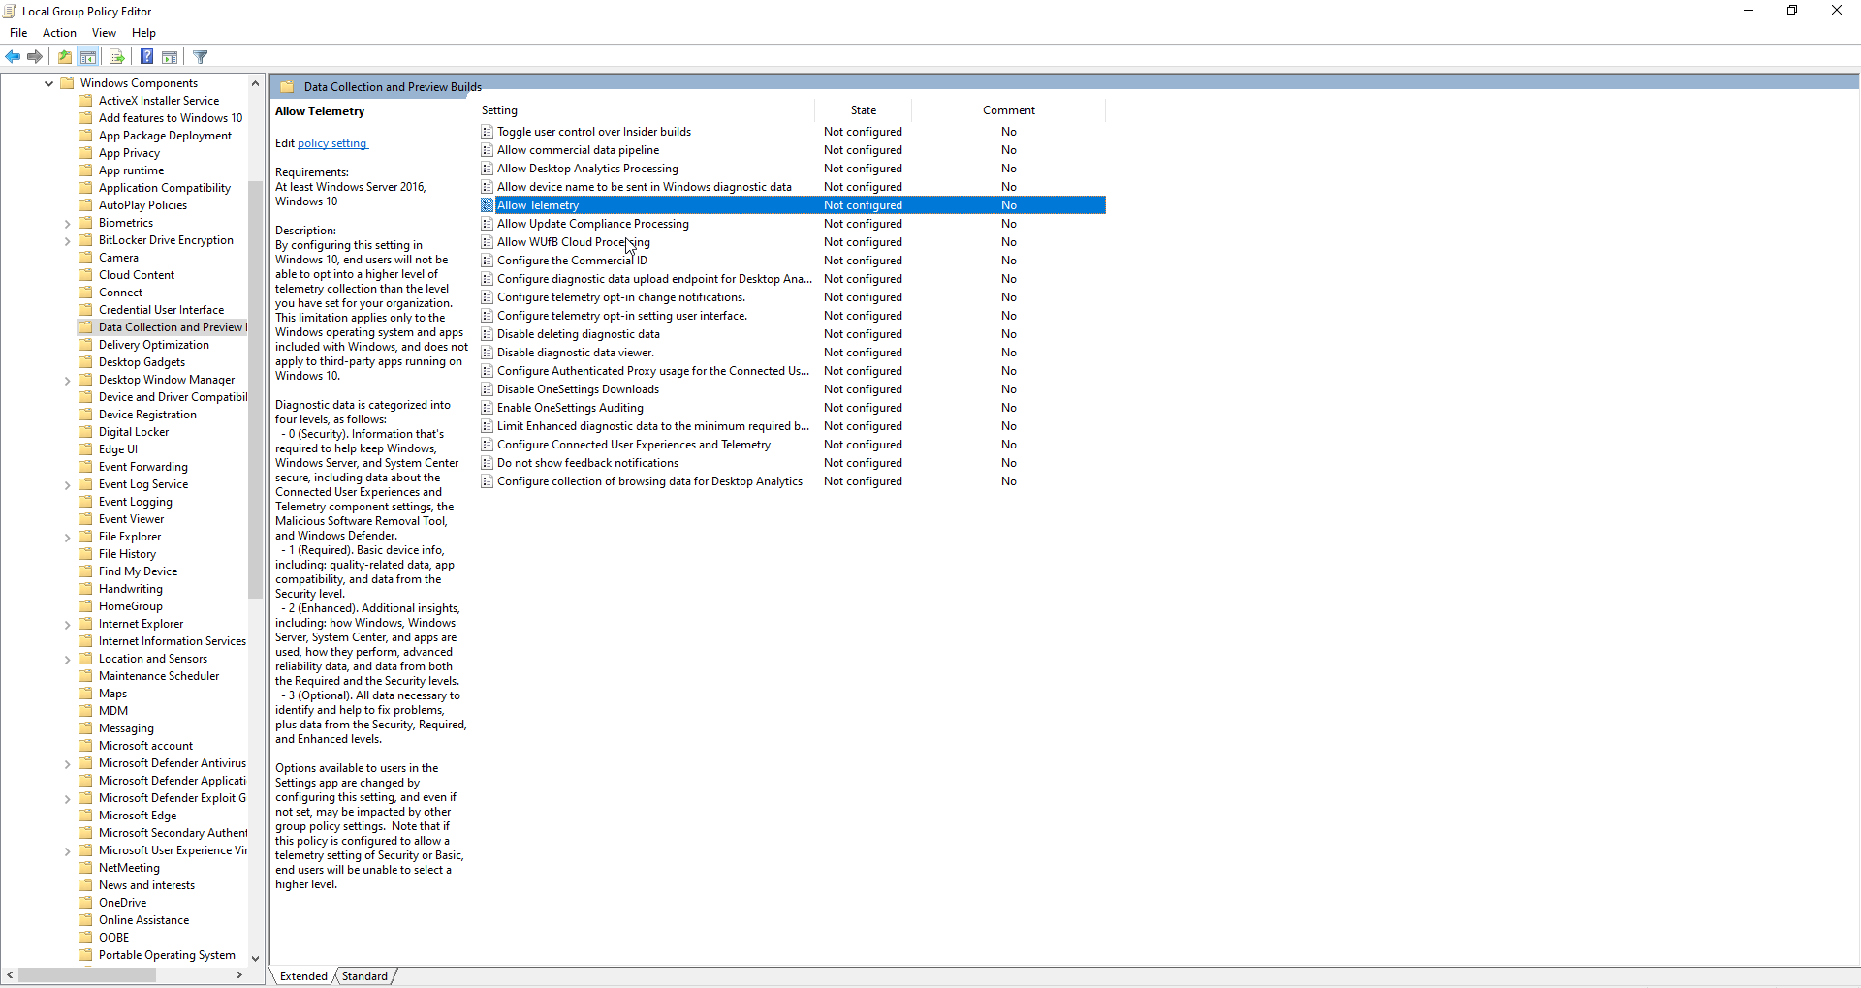
Task: Select Toggle user control over Insider builds
Action: click(x=594, y=131)
